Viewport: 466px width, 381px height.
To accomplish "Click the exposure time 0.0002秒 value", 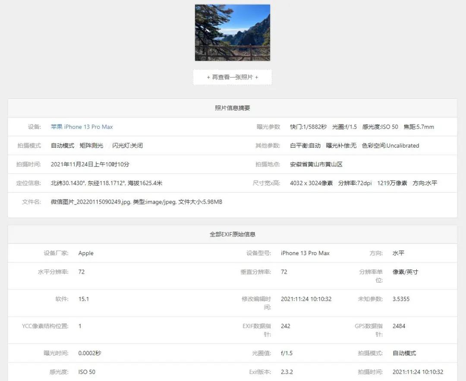I will pos(90,353).
